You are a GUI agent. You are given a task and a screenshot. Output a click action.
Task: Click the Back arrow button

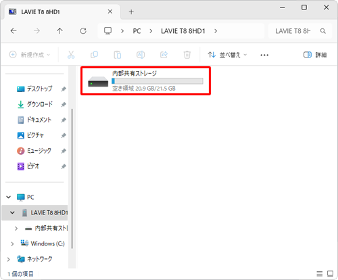(14, 31)
